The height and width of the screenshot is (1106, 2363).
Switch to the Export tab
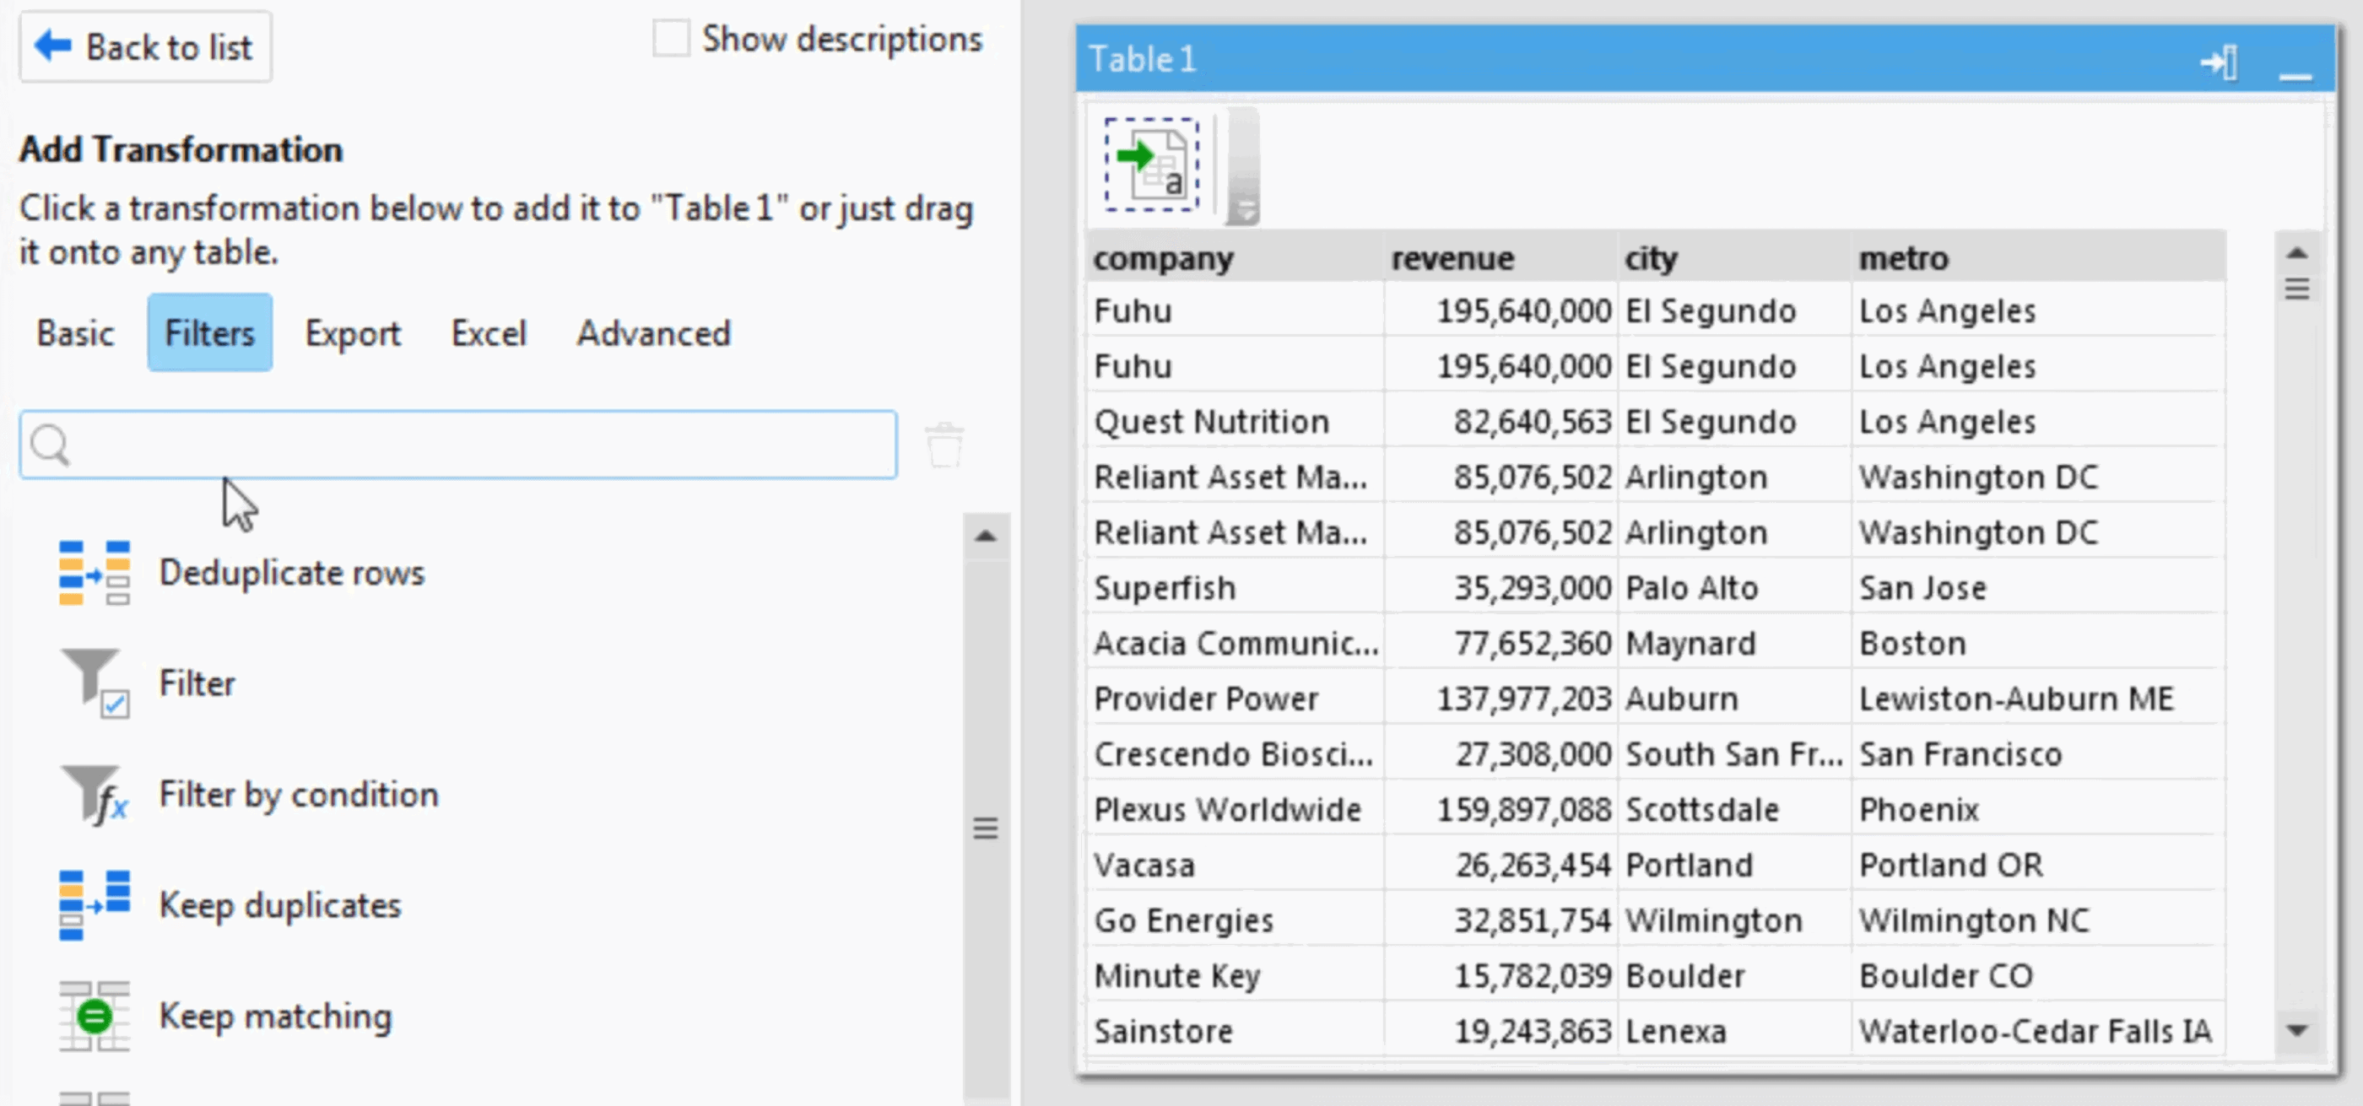[352, 333]
